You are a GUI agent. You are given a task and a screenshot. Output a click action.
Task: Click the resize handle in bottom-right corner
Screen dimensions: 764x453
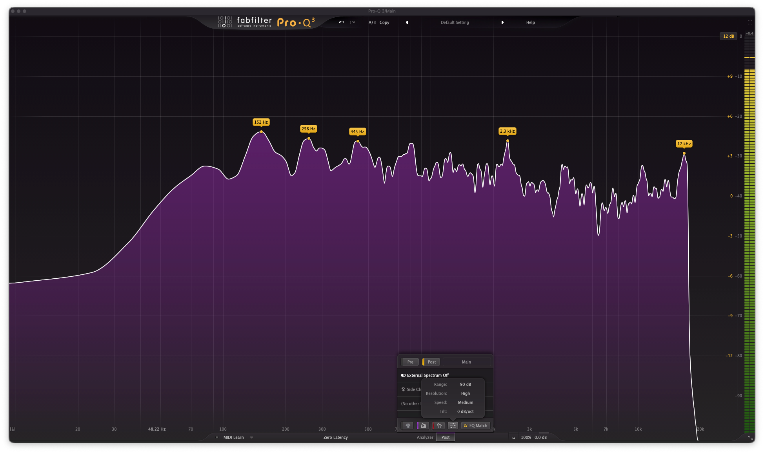(x=750, y=437)
